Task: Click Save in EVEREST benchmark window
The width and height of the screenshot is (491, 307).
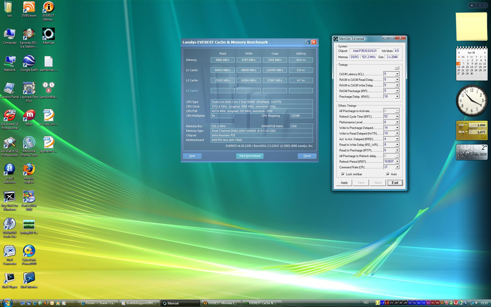Action: (x=192, y=156)
